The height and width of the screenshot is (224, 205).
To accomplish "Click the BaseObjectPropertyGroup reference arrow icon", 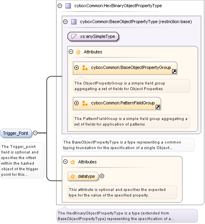I will [x=174, y=71].
